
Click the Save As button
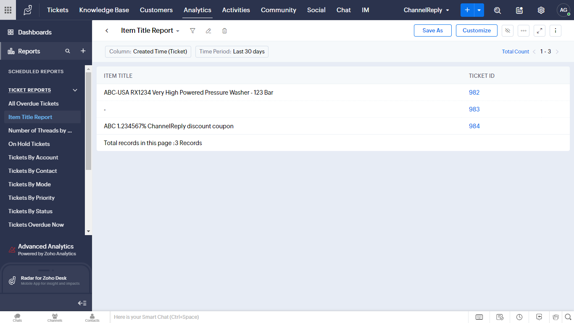pos(433,30)
